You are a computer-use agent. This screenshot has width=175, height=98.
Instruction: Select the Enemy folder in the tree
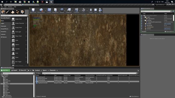(7, 87)
